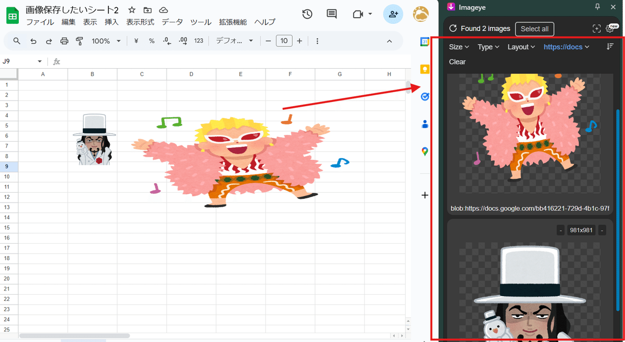Open the Google account avatar
Image resolution: width=625 pixels, height=342 pixels.
tap(421, 14)
